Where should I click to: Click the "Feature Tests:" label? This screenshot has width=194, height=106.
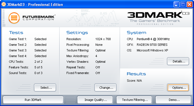(x=19, y=67)
